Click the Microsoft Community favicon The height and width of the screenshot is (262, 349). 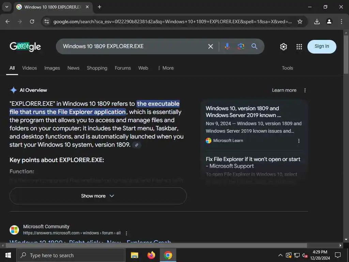point(14,230)
